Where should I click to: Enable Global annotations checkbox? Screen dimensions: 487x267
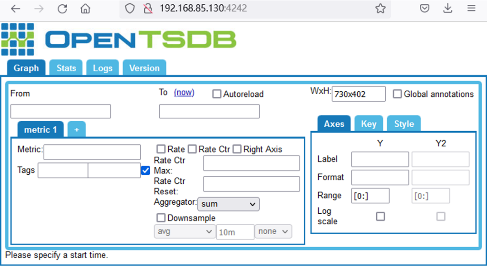pyautogui.click(x=397, y=94)
